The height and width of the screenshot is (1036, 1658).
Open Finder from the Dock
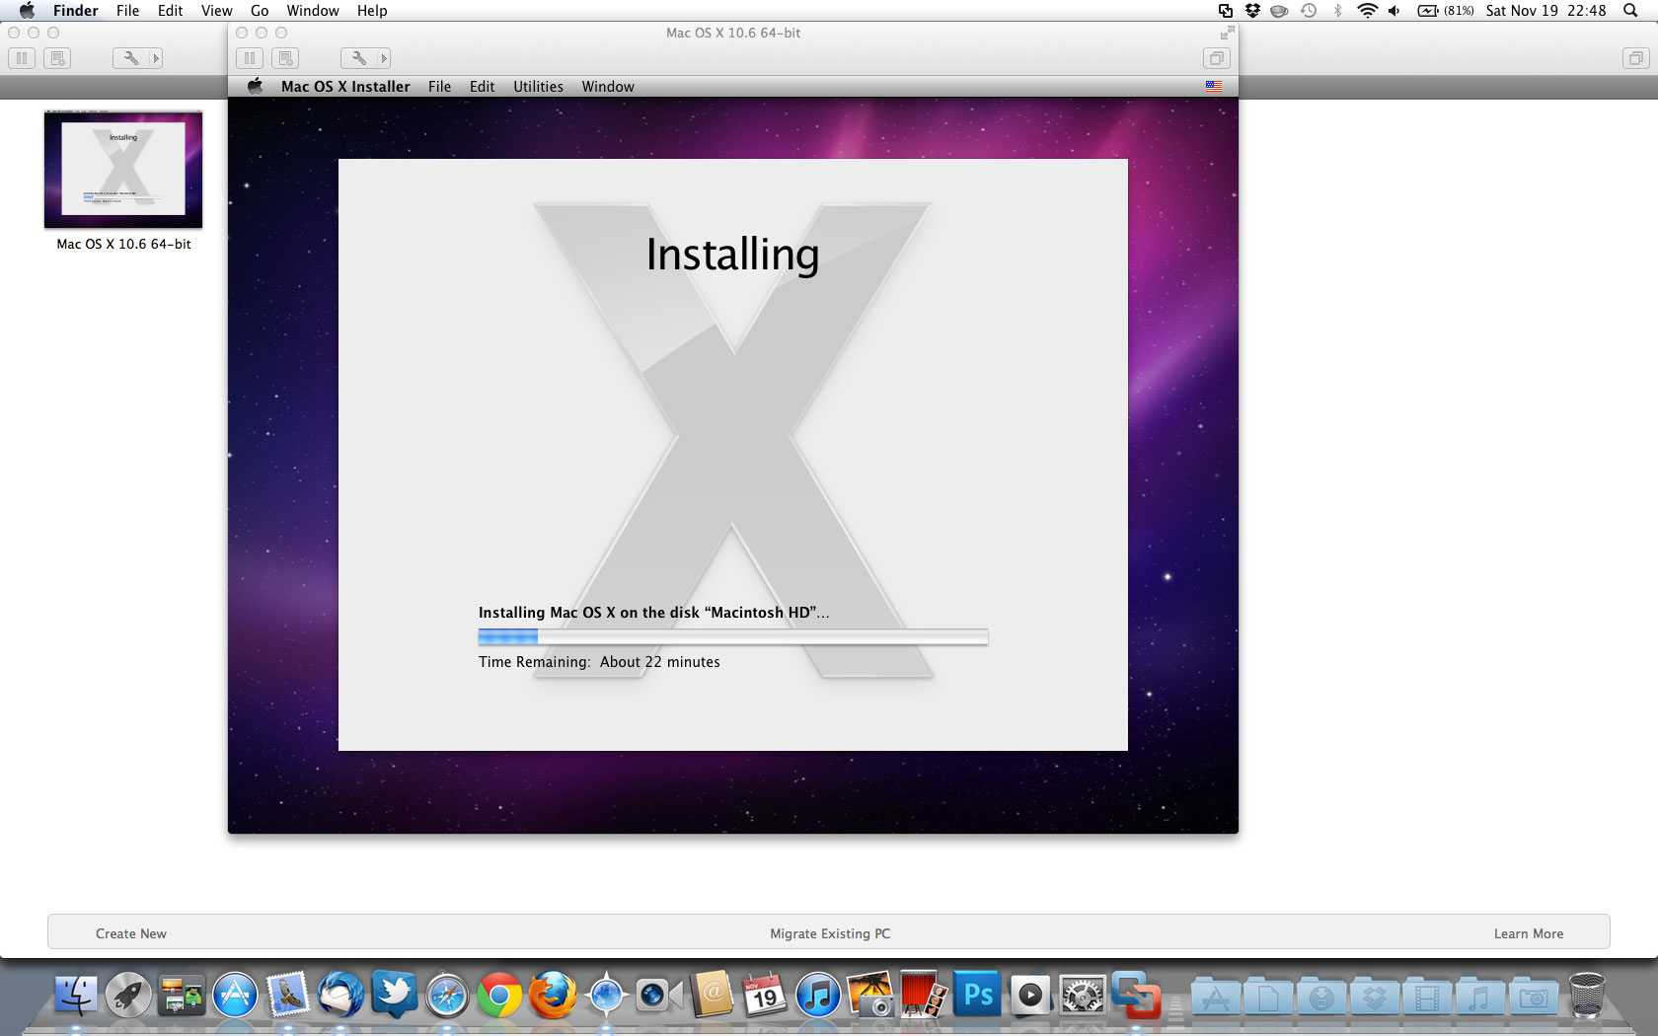tap(75, 995)
